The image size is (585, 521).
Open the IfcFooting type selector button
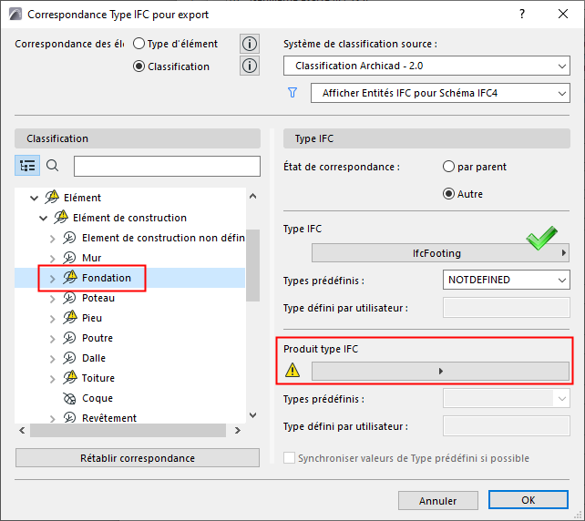[440, 252]
